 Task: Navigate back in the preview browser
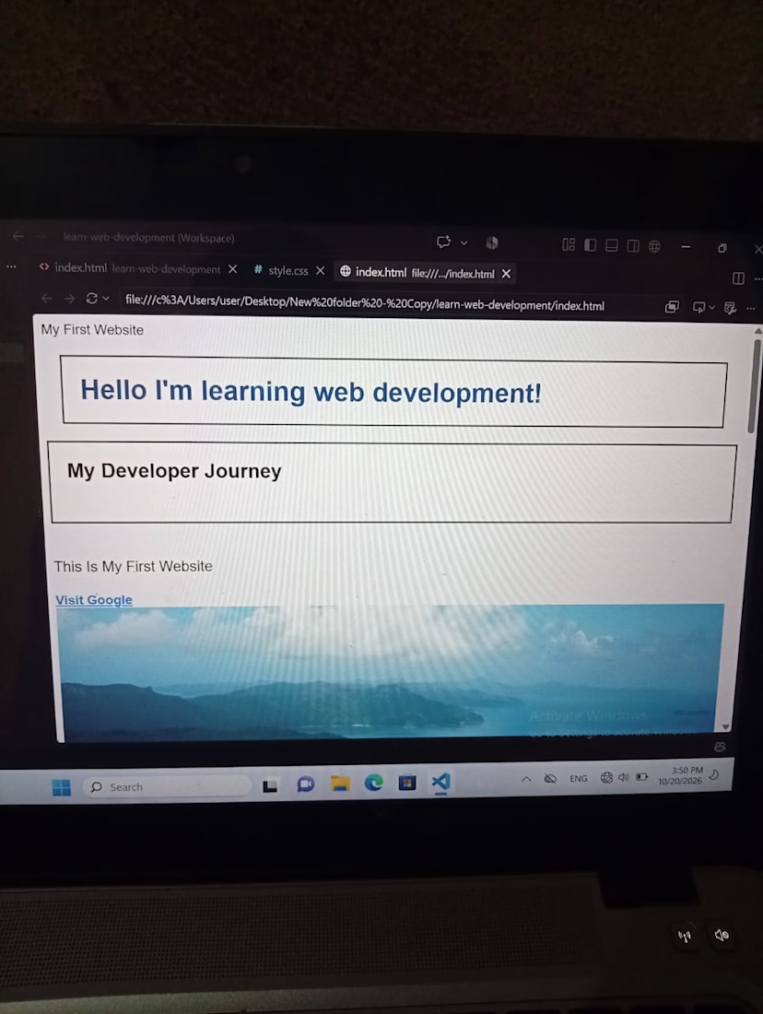tap(47, 298)
